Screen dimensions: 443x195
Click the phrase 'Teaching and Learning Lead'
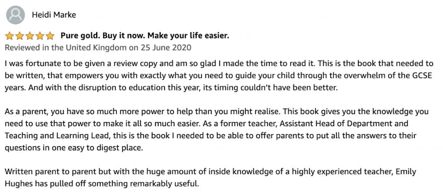pos(57,136)
